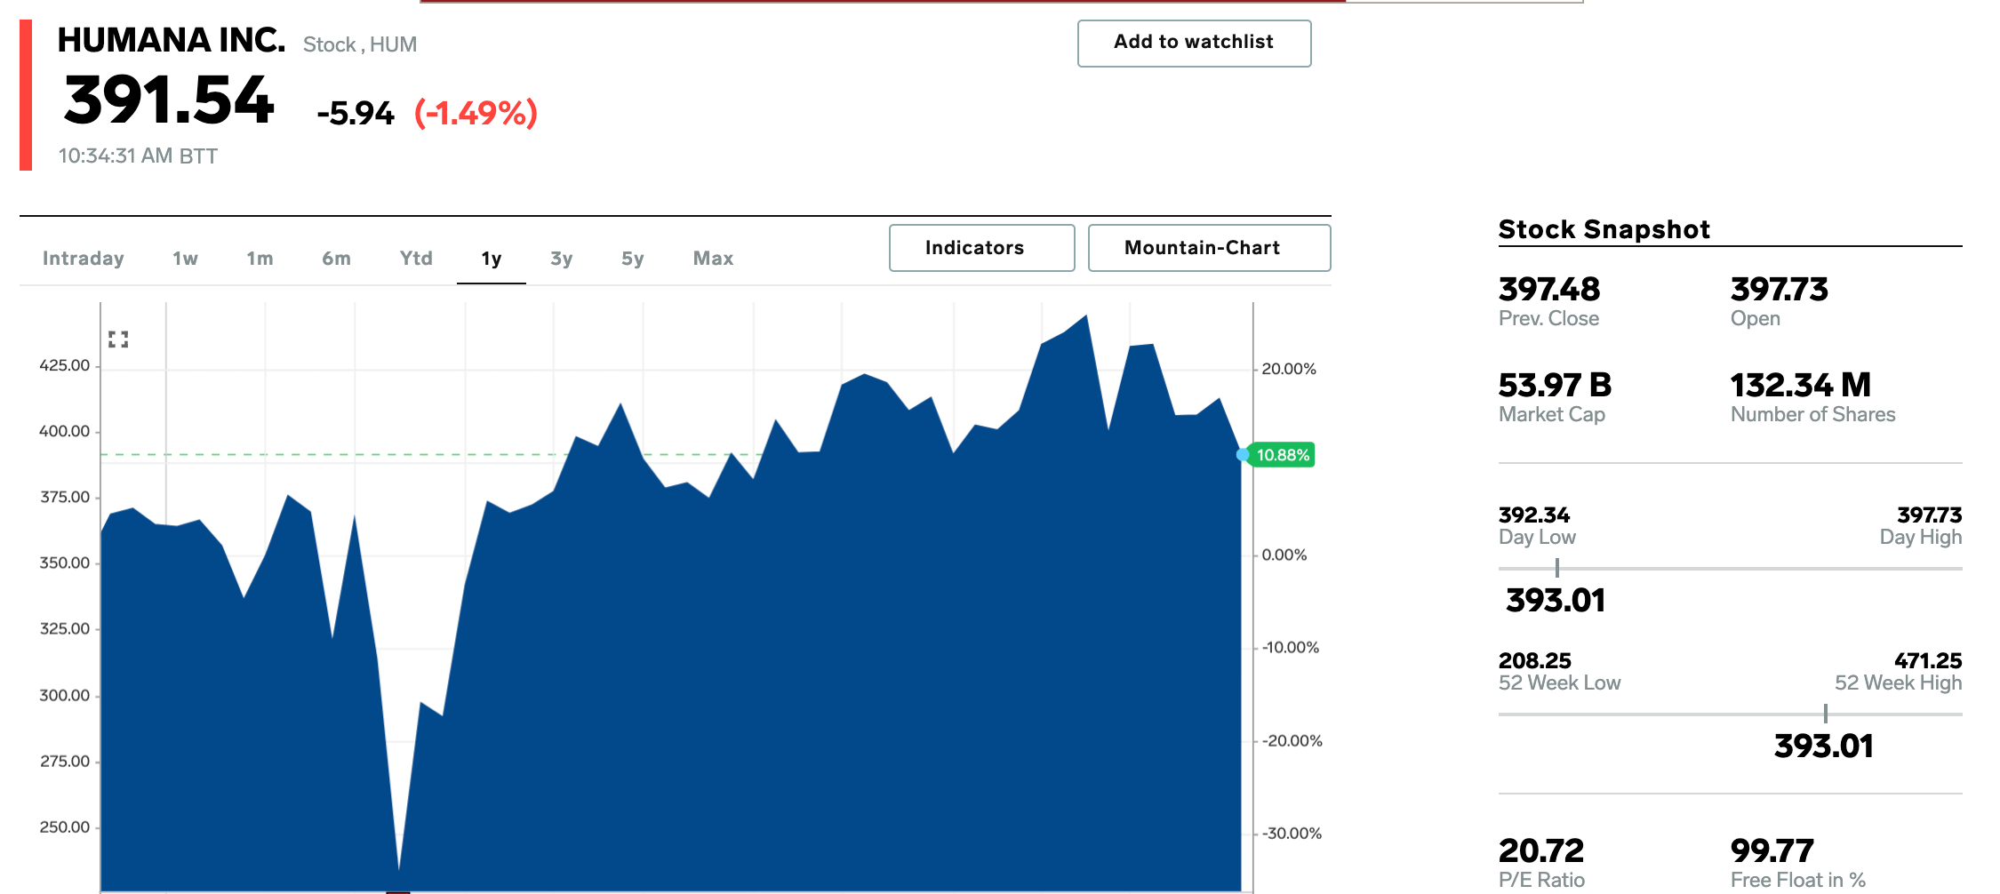Click the 52 Week range marker
Image resolution: width=2000 pixels, height=894 pixels.
point(1826,714)
